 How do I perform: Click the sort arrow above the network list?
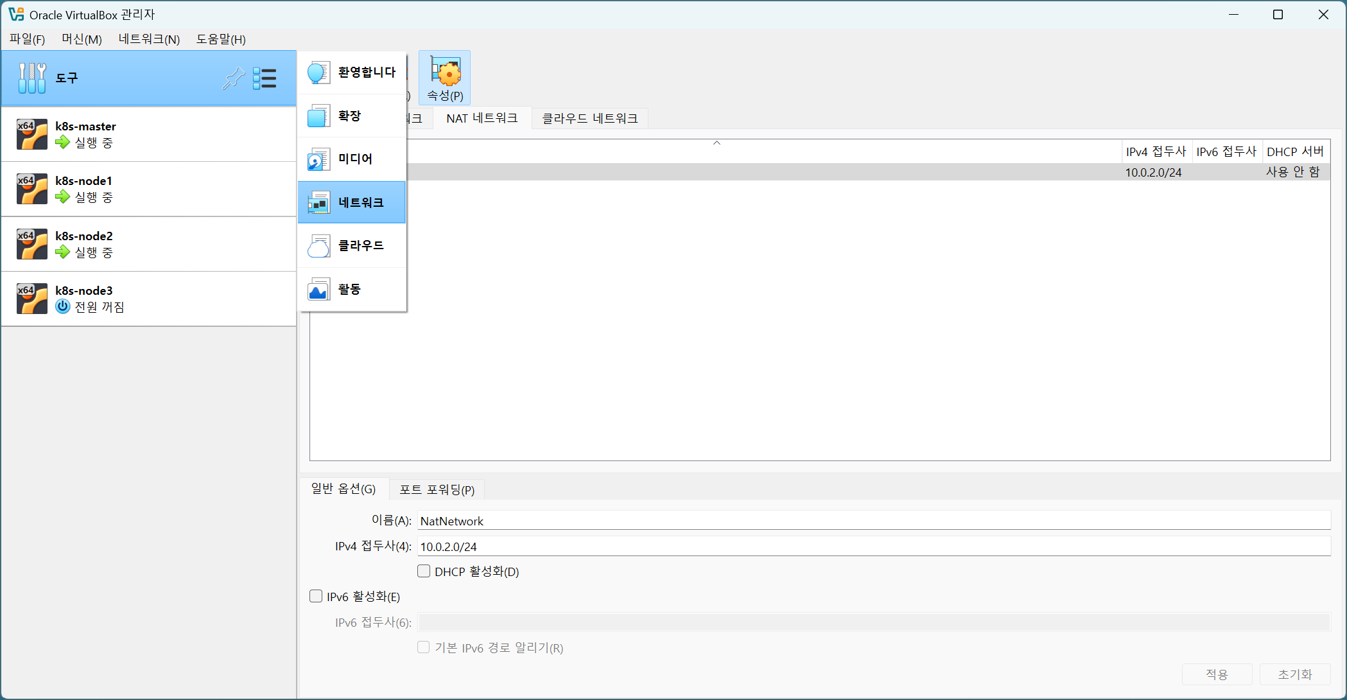tap(717, 143)
